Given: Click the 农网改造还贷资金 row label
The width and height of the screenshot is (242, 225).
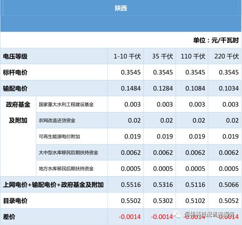Looking at the screenshot, I should point(57,120).
